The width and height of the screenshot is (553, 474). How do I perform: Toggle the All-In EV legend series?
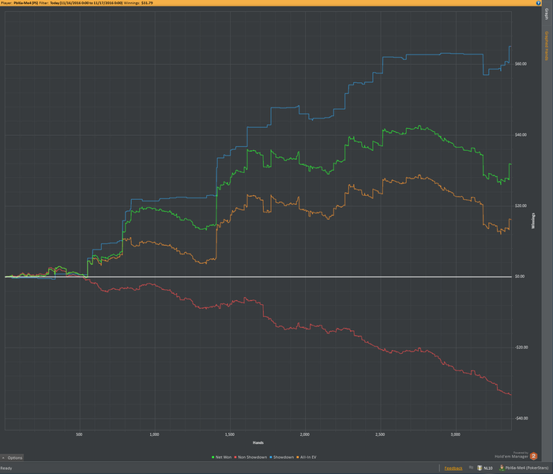(307, 457)
